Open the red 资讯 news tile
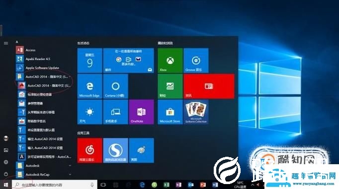Image resolution: width=339 pixels, height=189 pixels. click(209, 86)
